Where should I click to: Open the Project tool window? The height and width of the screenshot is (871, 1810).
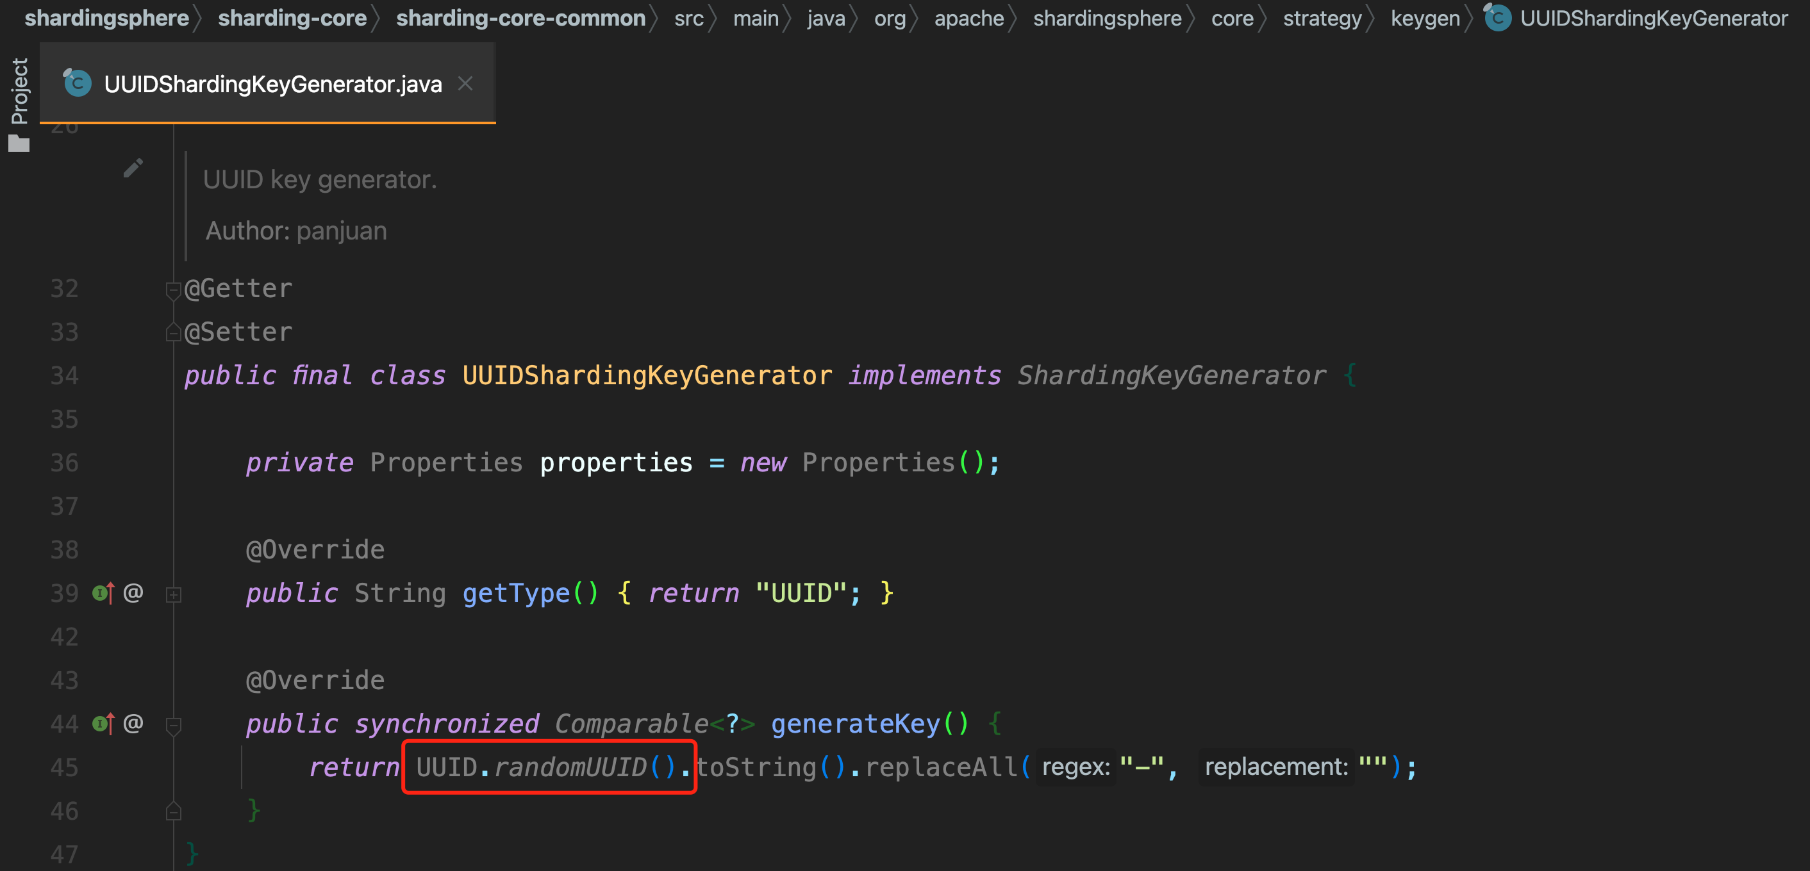point(20,91)
